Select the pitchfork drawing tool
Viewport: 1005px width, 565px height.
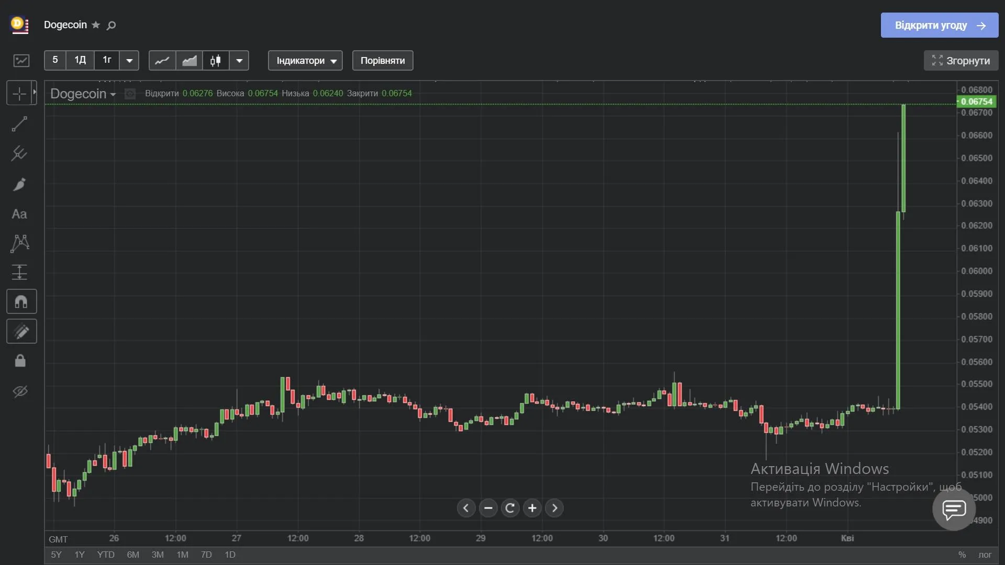(19, 153)
